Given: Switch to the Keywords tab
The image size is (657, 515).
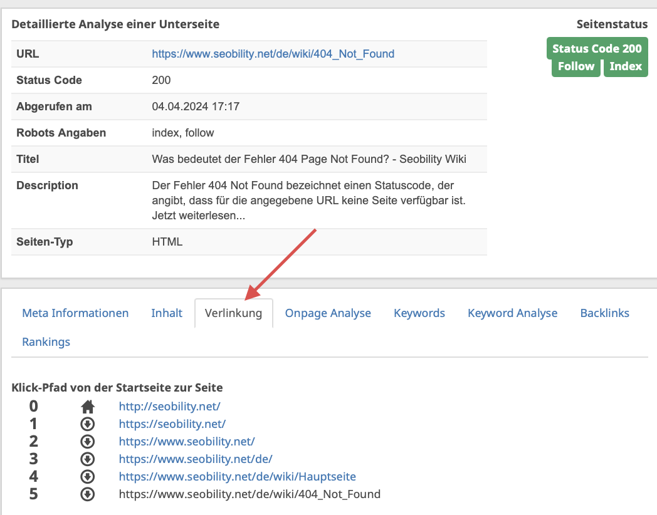Looking at the screenshot, I should [419, 313].
